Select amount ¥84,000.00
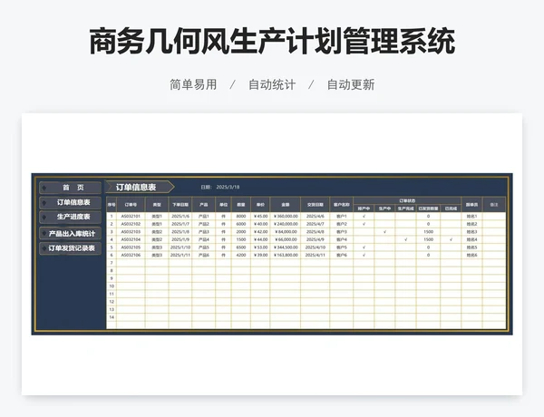 click(286, 232)
